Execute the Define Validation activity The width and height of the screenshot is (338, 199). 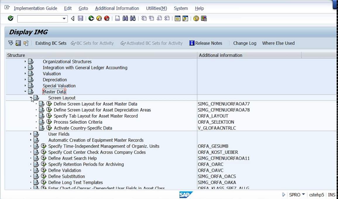coord(44,170)
